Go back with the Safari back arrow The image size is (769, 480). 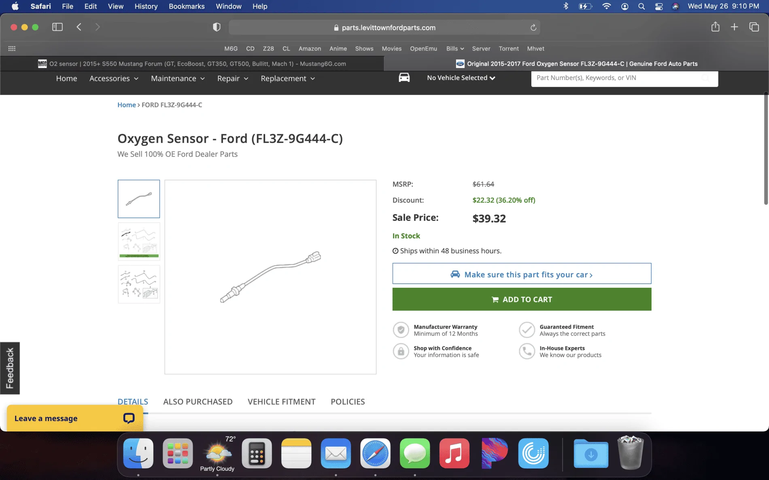tap(79, 27)
